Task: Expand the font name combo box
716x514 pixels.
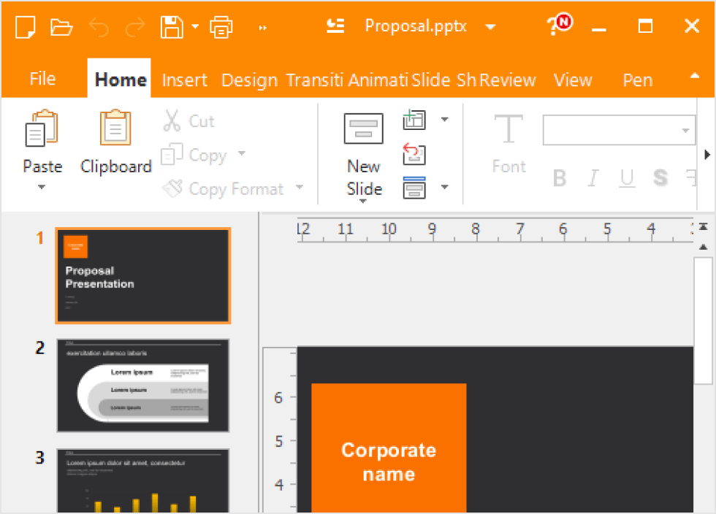Action: (x=685, y=131)
